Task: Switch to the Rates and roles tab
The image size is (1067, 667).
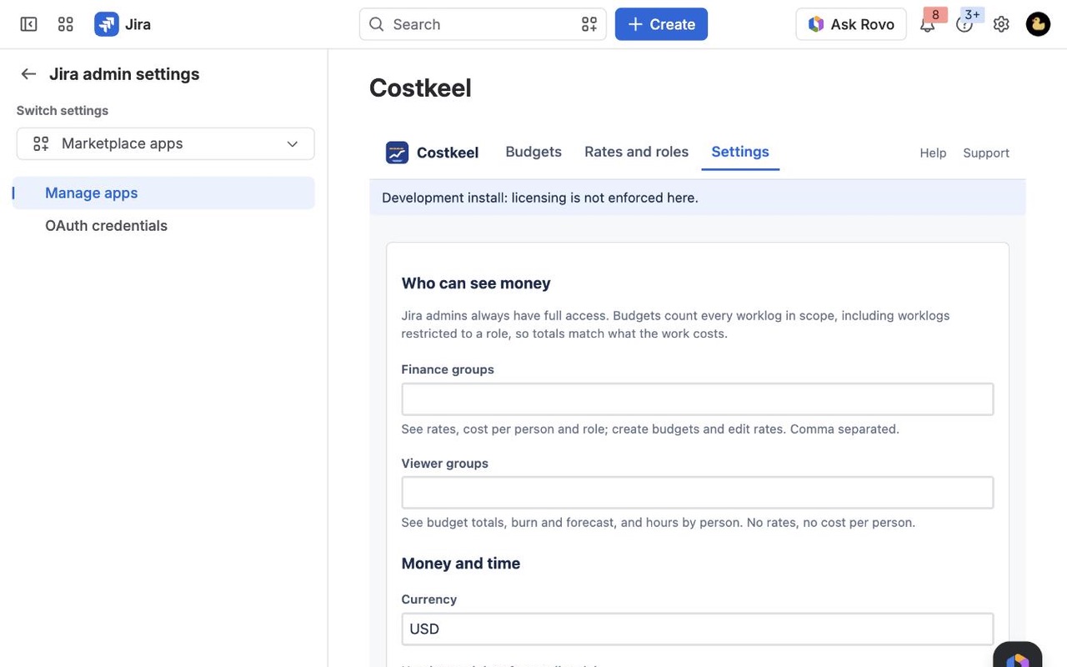Action: (x=637, y=152)
